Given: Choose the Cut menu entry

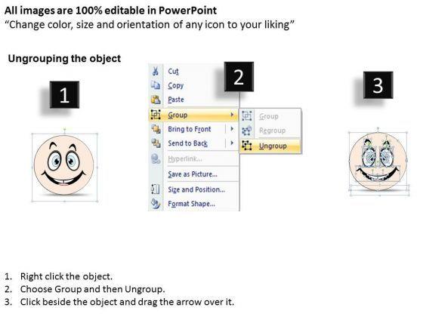Looking at the screenshot, I should pos(173,71).
